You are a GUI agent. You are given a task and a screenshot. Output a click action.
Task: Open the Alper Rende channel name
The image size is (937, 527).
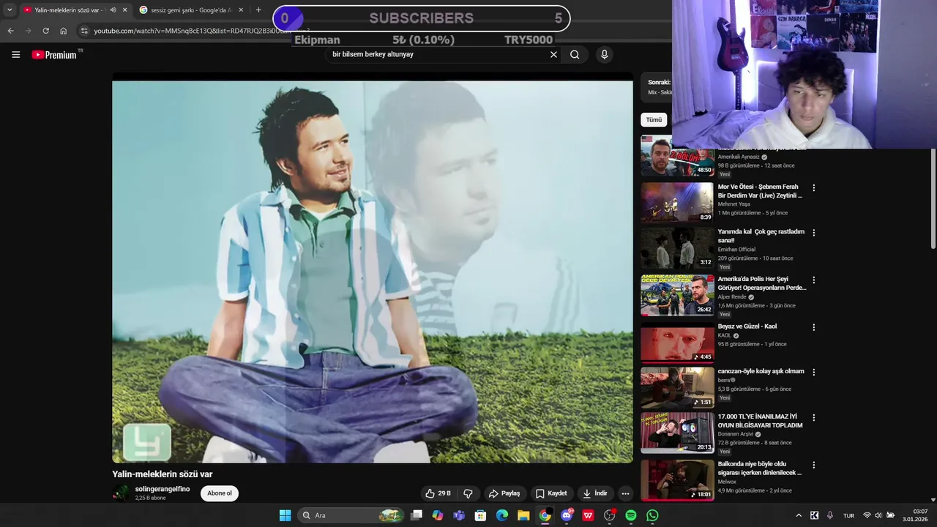(732, 297)
